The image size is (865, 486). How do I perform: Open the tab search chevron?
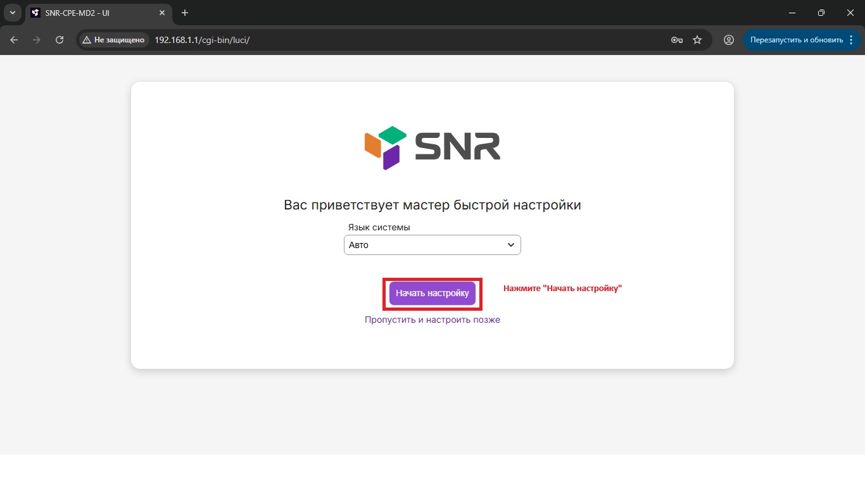pyautogui.click(x=12, y=13)
